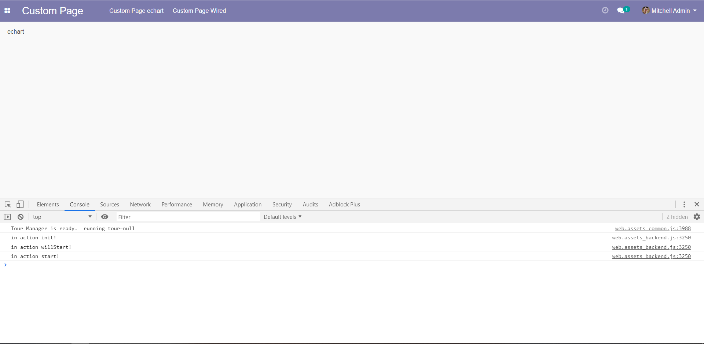The width and height of the screenshot is (704, 344).
Task: Toggle live expression eye icon
Action: click(x=104, y=217)
